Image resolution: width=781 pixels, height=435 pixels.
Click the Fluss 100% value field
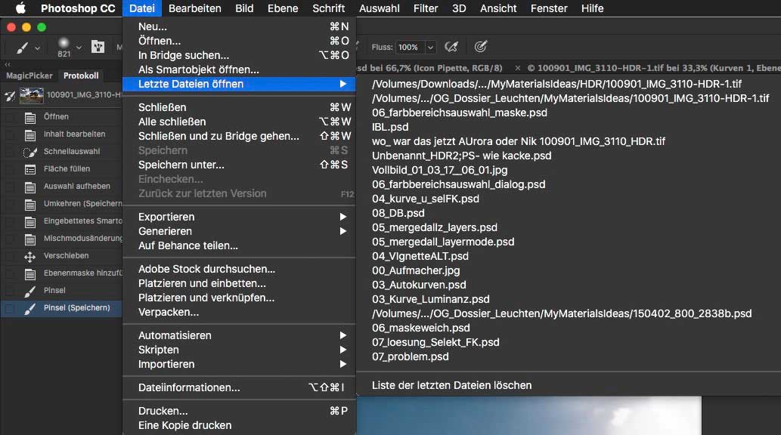pyautogui.click(x=408, y=47)
